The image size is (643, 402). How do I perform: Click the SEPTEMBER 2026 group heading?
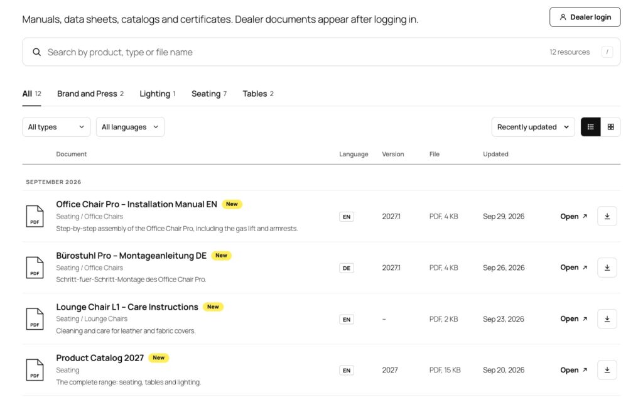(x=53, y=182)
